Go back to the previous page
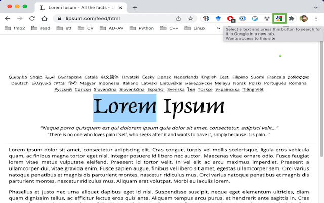The height and width of the screenshot is (203, 324). pos(8,18)
